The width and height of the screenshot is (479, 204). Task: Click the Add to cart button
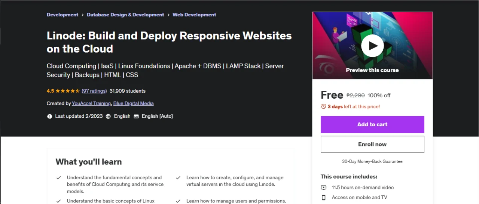coord(372,124)
